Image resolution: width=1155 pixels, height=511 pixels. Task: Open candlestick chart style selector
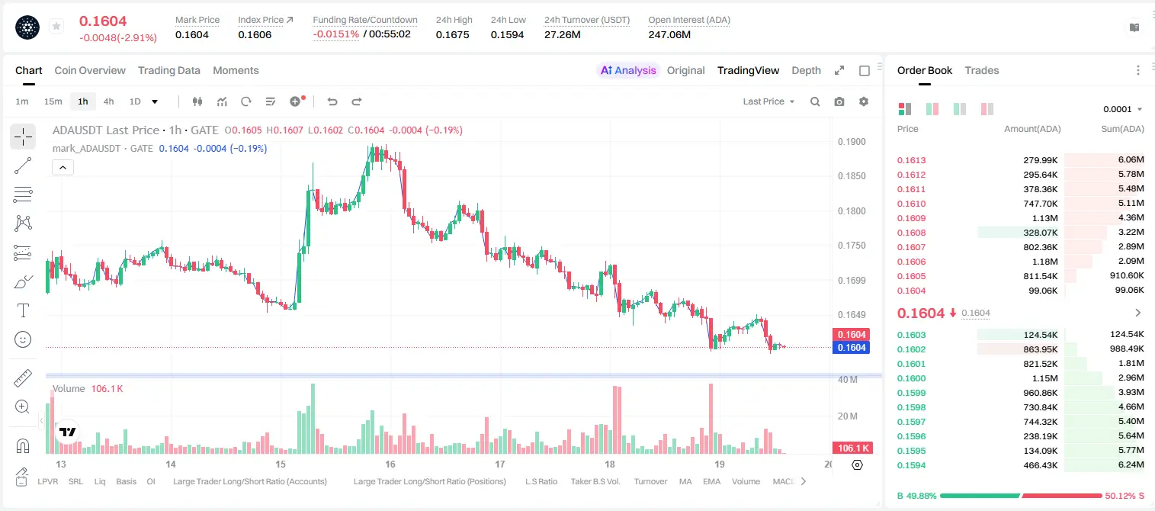coord(198,101)
